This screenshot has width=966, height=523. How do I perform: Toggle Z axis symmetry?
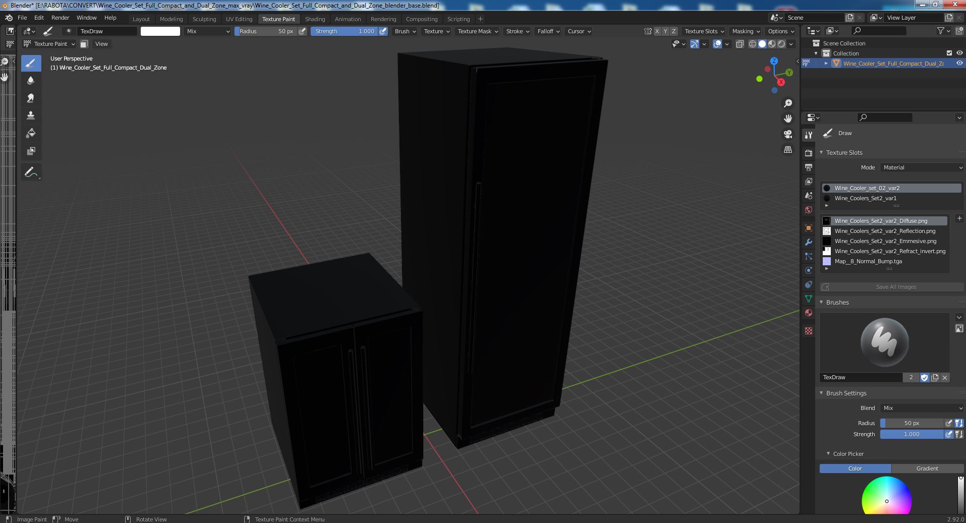tap(673, 31)
